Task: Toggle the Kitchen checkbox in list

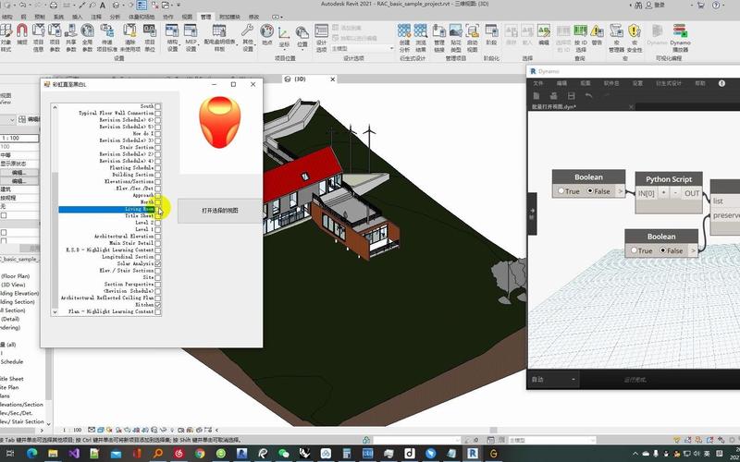Action: click(158, 305)
